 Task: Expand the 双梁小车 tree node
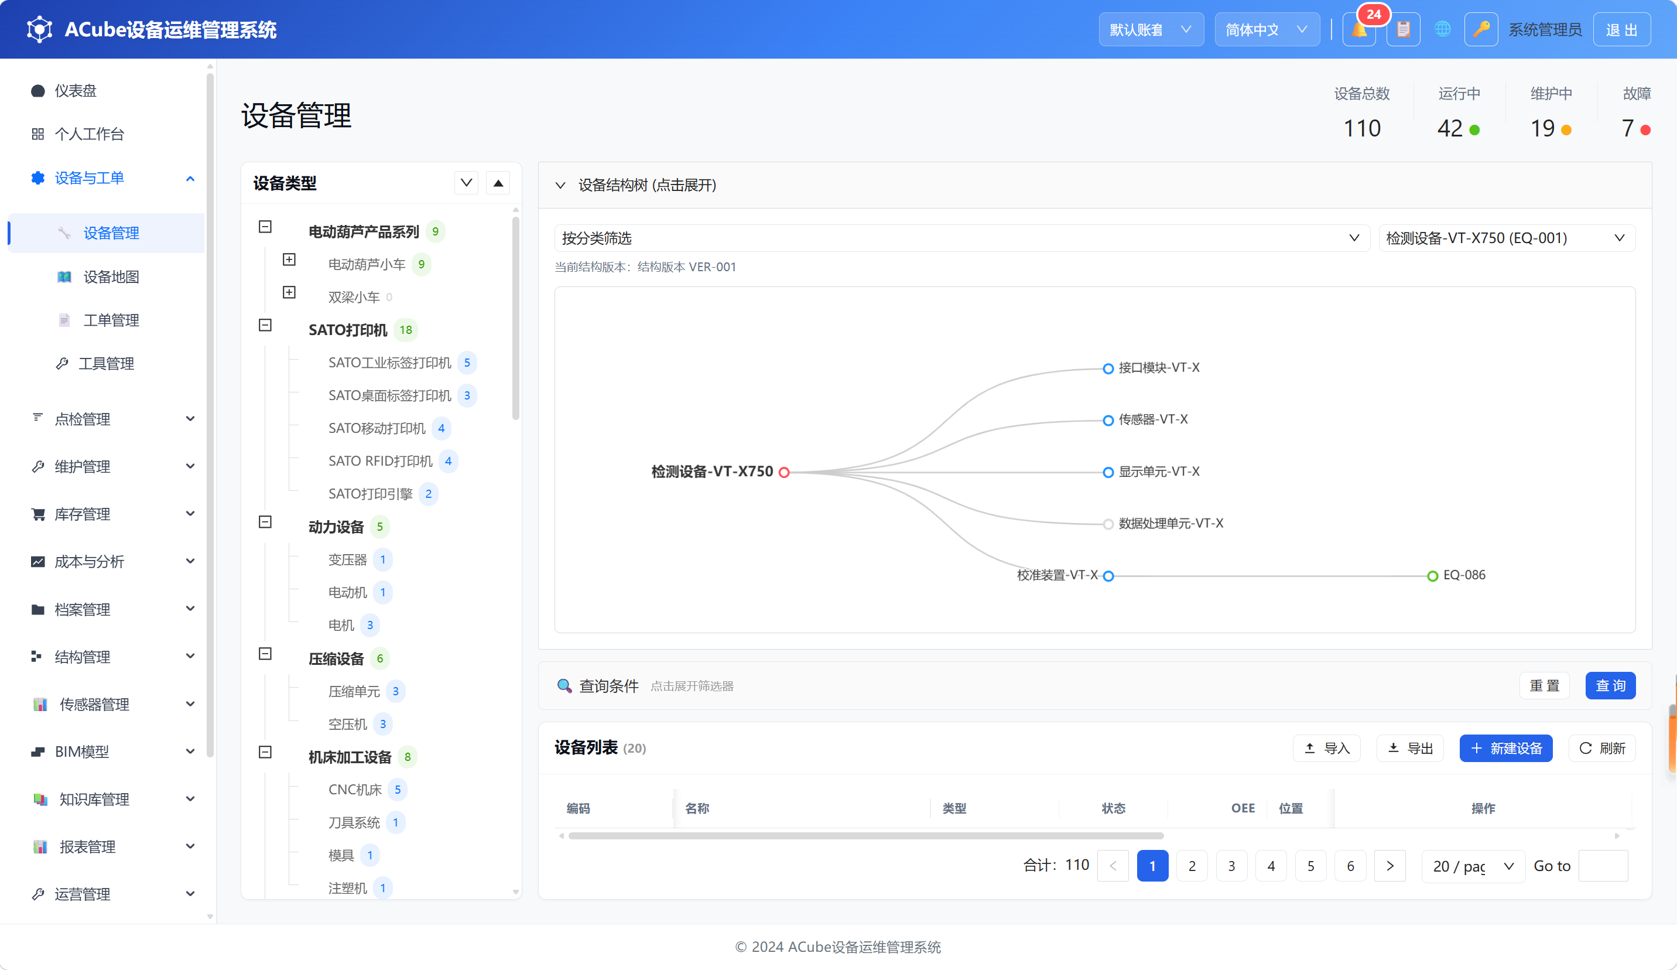(289, 292)
